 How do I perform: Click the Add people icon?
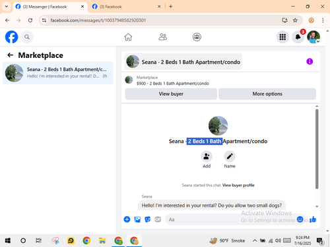coord(207,156)
